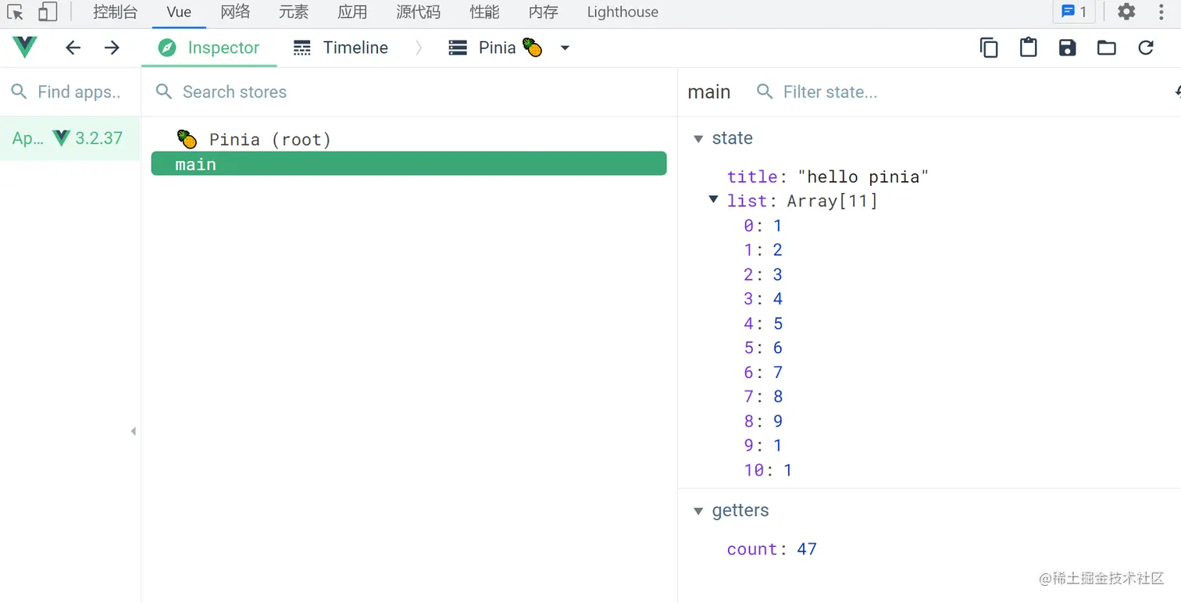Click list item 7: 8
This screenshot has height=603, width=1181.
coord(762,397)
